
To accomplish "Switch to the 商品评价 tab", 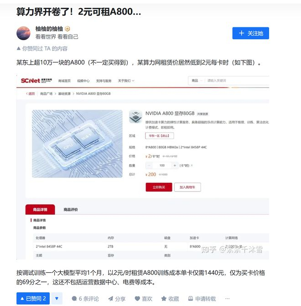I will 71,209.
